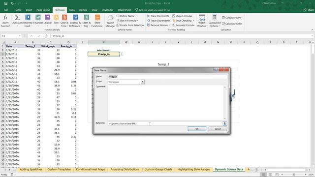Toggle Show Formulas

point(182,16)
